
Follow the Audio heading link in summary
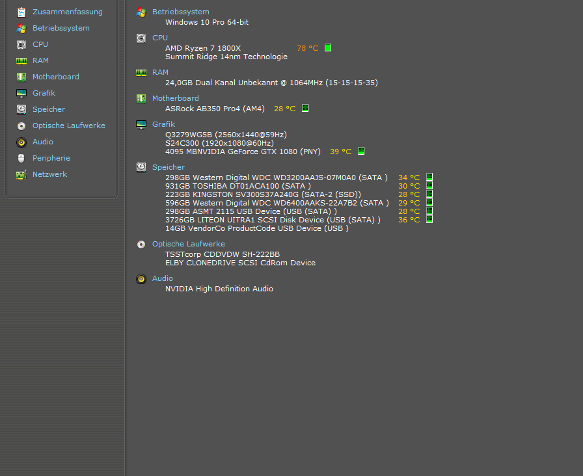tap(163, 279)
